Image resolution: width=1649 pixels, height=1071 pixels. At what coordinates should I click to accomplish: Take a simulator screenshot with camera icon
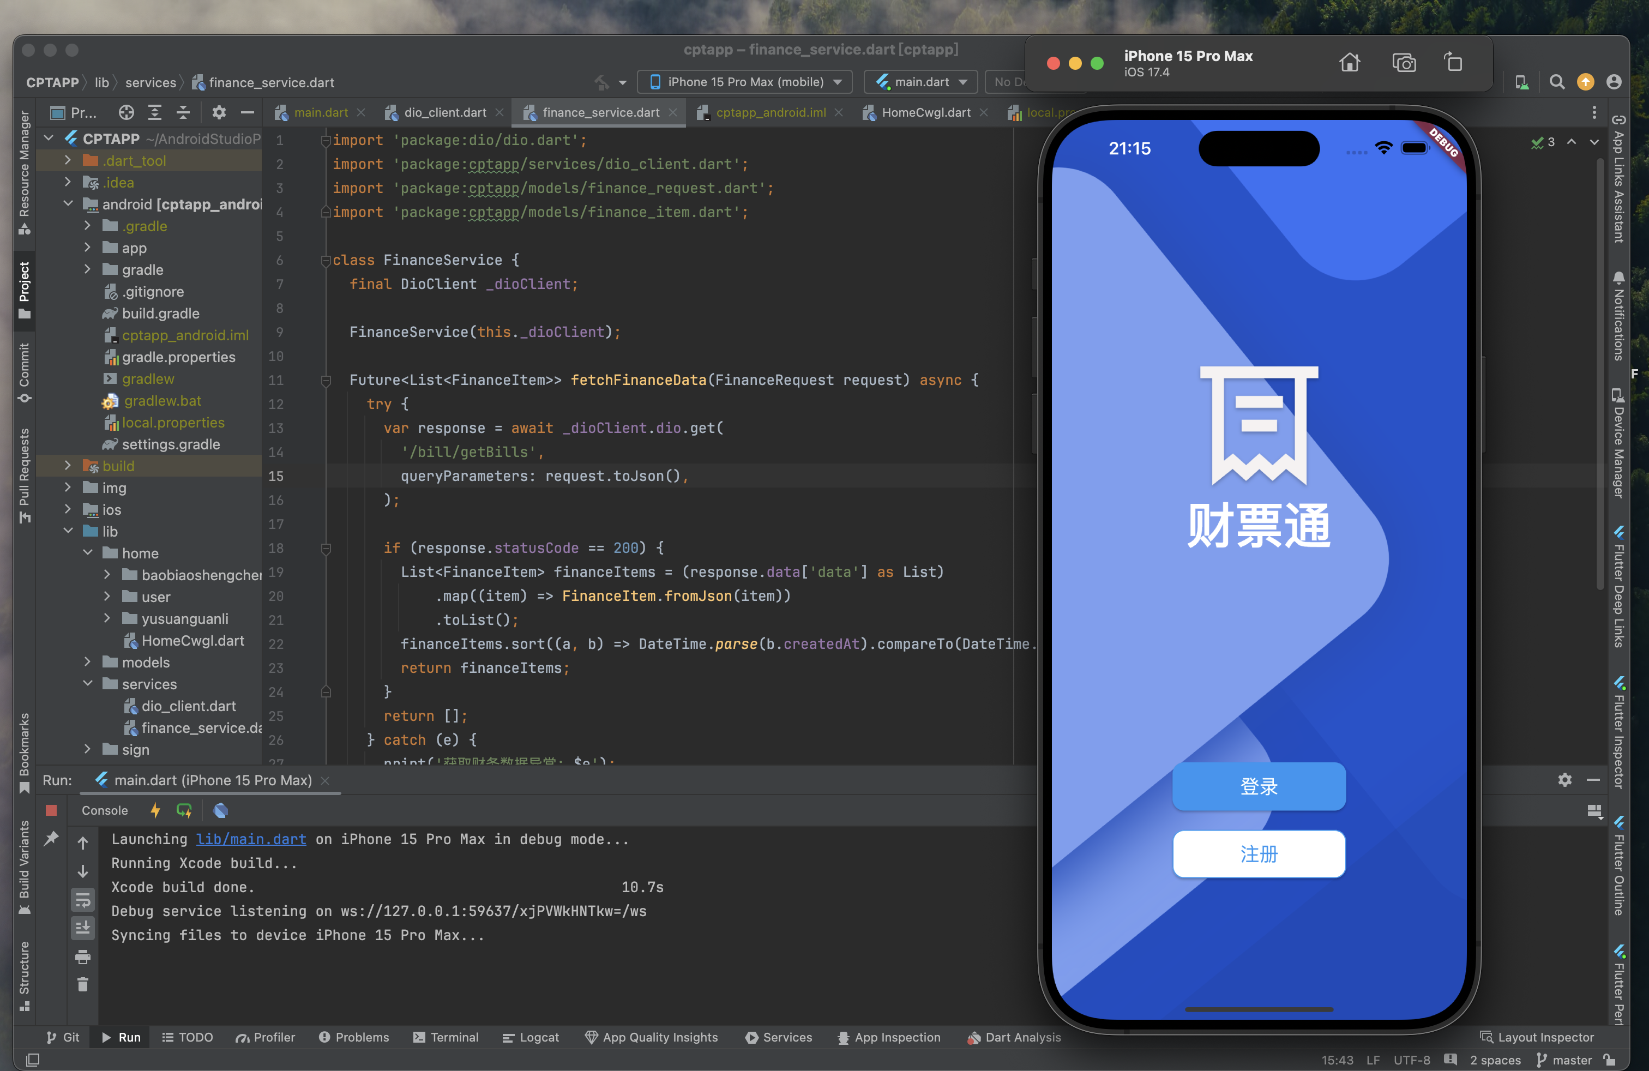coord(1404,63)
